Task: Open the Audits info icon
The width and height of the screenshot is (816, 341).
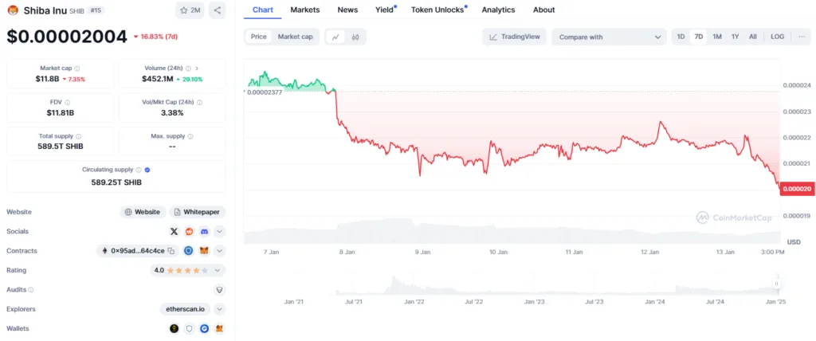Action: [x=31, y=290]
